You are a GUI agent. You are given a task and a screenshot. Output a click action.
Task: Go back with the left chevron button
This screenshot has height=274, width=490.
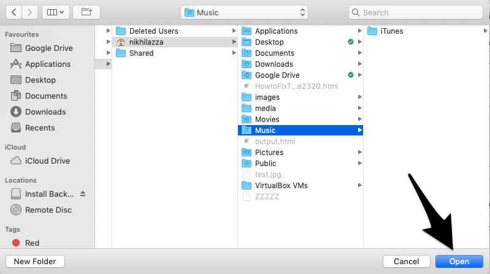click(x=13, y=12)
